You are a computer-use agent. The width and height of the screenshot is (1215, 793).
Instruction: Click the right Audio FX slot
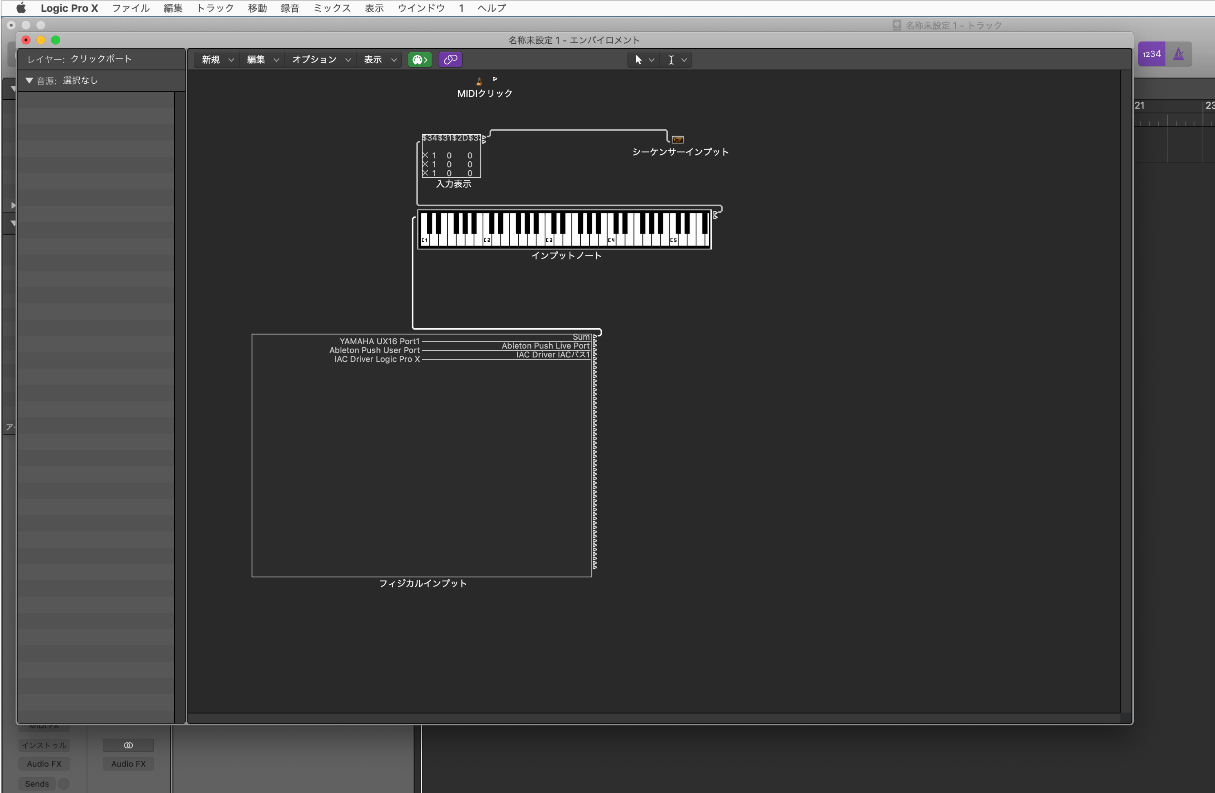click(x=128, y=764)
